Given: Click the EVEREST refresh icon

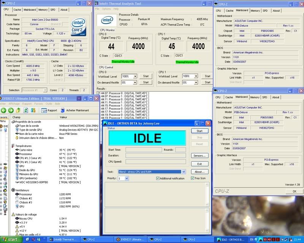Looking at the screenshot, I should coord(26,110).
